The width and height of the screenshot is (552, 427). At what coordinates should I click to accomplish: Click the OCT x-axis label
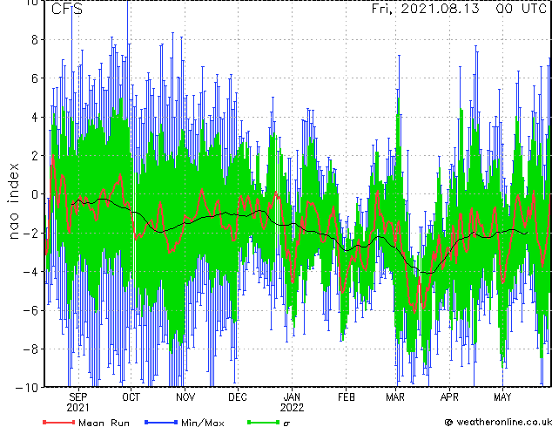131,397
